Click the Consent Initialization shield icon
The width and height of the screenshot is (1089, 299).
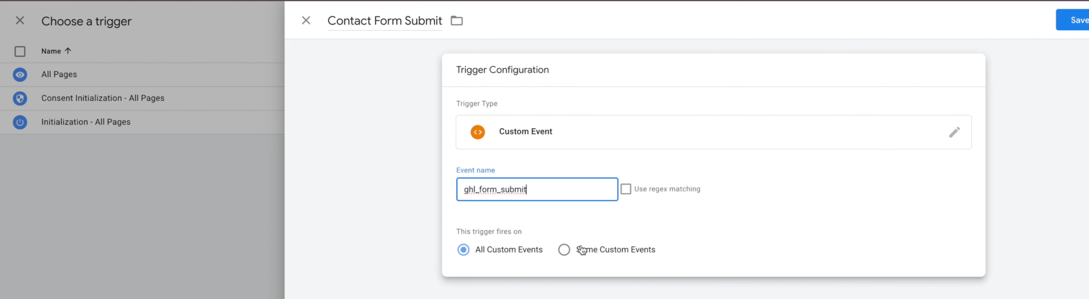(20, 99)
